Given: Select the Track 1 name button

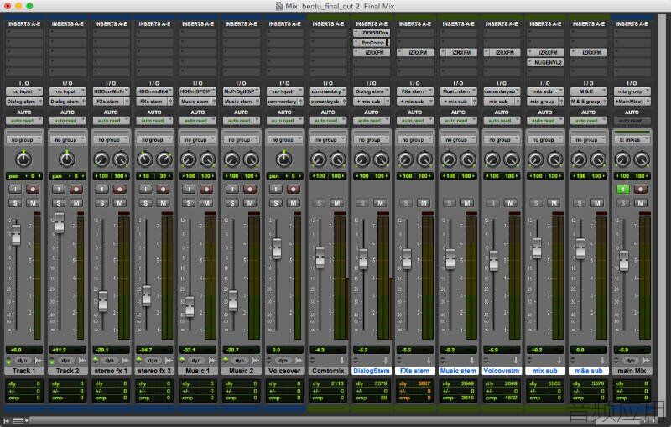Looking at the screenshot, I should click(x=24, y=371).
